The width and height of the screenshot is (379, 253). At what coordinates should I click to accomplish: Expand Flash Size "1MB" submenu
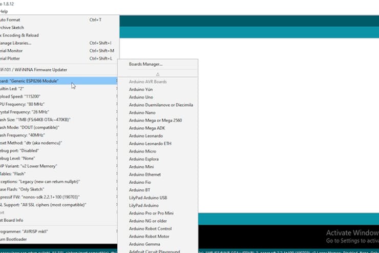pyautogui.click(x=59, y=120)
